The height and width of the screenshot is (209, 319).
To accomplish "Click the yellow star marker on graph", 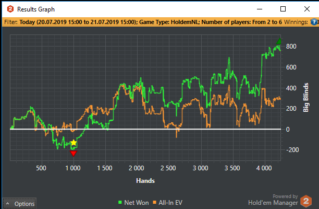I will [x=73, y=143].
